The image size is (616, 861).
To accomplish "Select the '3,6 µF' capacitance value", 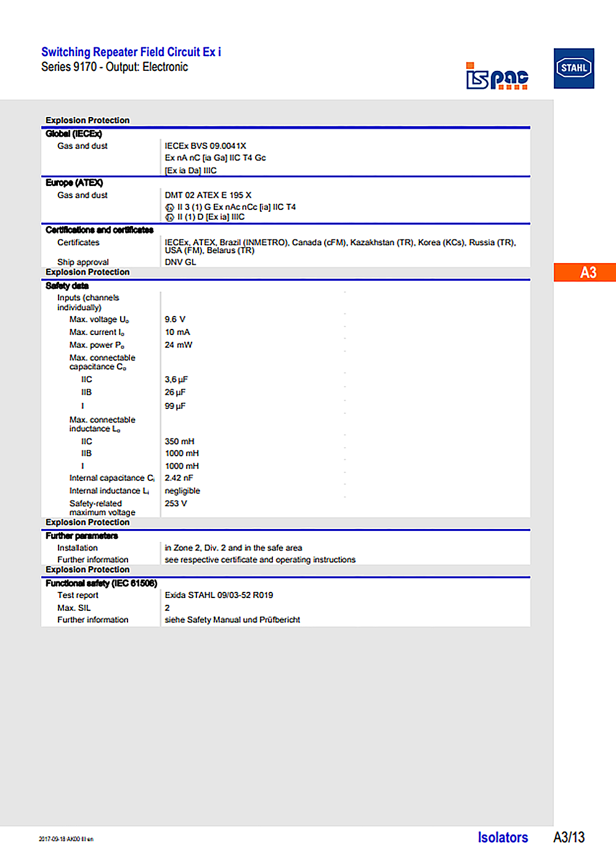I will tap(176, 379).
